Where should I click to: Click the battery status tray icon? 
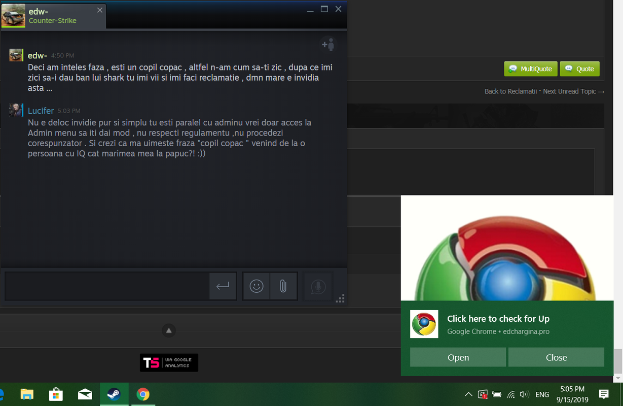[497, 394]
